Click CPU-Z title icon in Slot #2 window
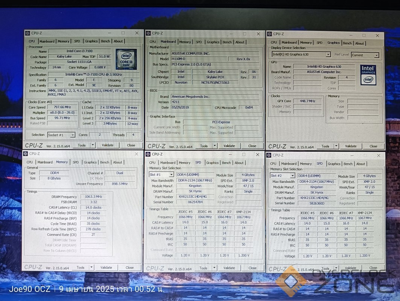The height and width of the screenshot is (301, 400). tap(269, 155)
